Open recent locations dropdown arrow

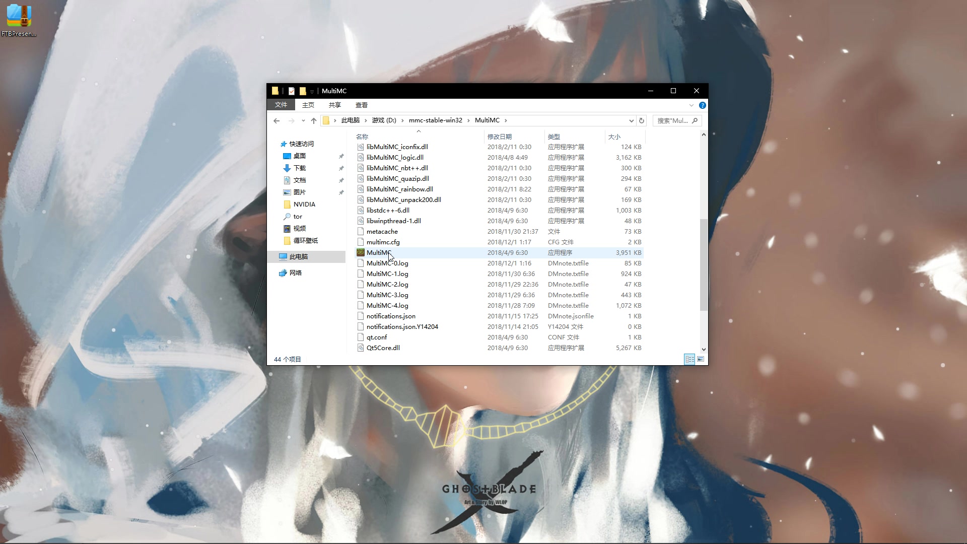(x=303, y=121)
